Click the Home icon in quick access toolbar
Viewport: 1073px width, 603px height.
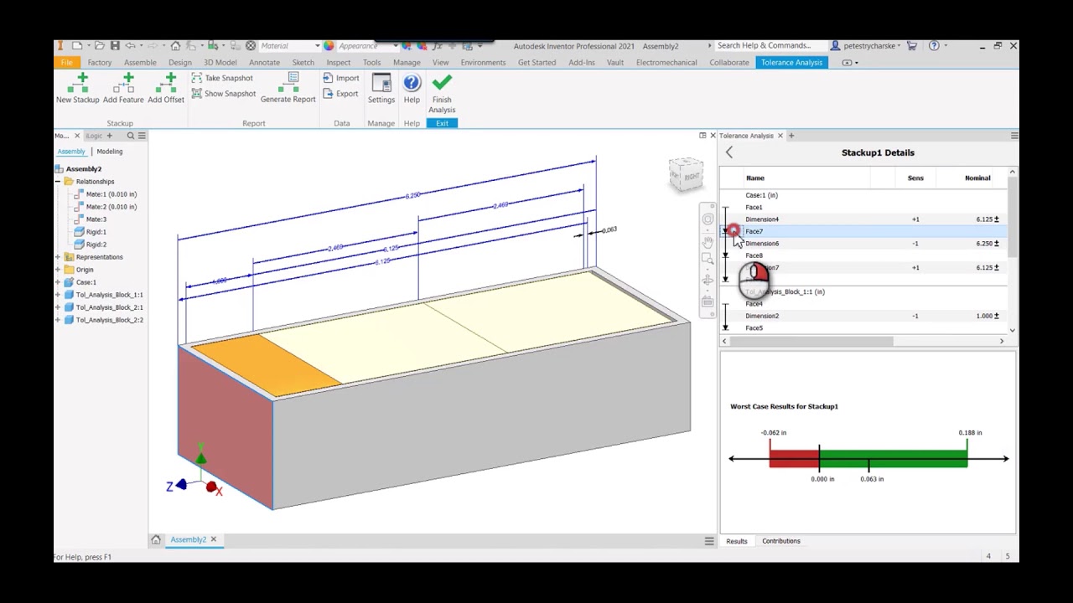(x=175, y=45)
